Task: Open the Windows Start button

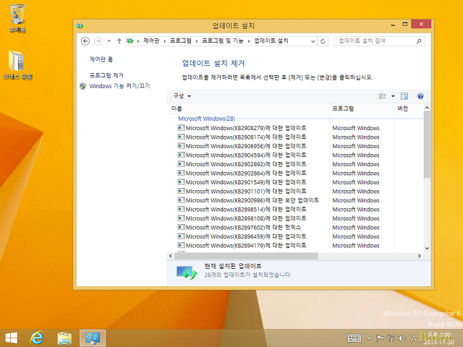Action: point(12,338)
